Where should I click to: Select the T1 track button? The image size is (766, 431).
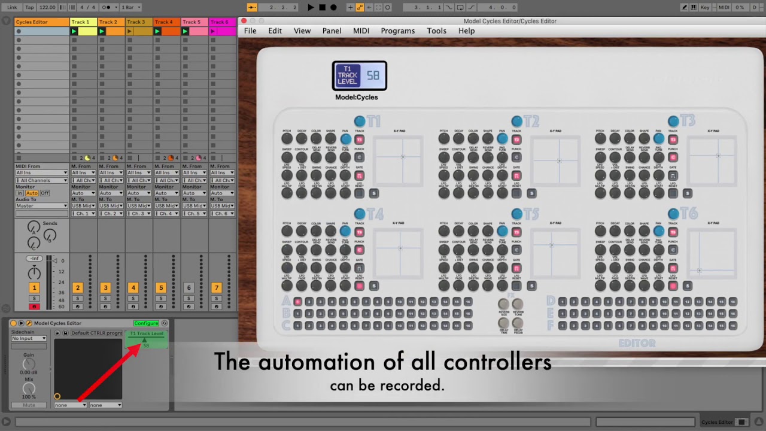[359, 122]
